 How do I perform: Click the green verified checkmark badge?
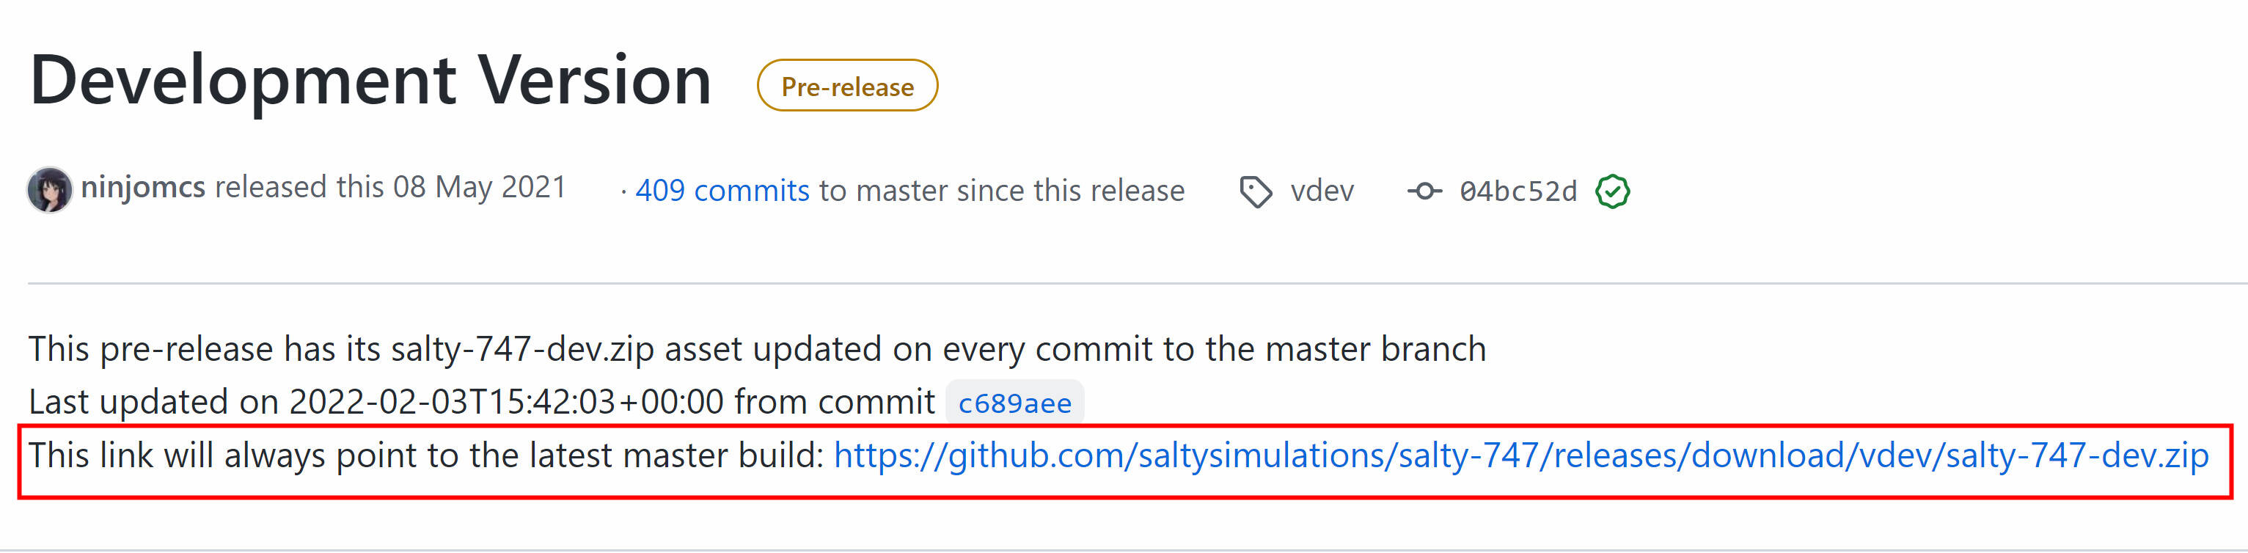[1612, 191]
